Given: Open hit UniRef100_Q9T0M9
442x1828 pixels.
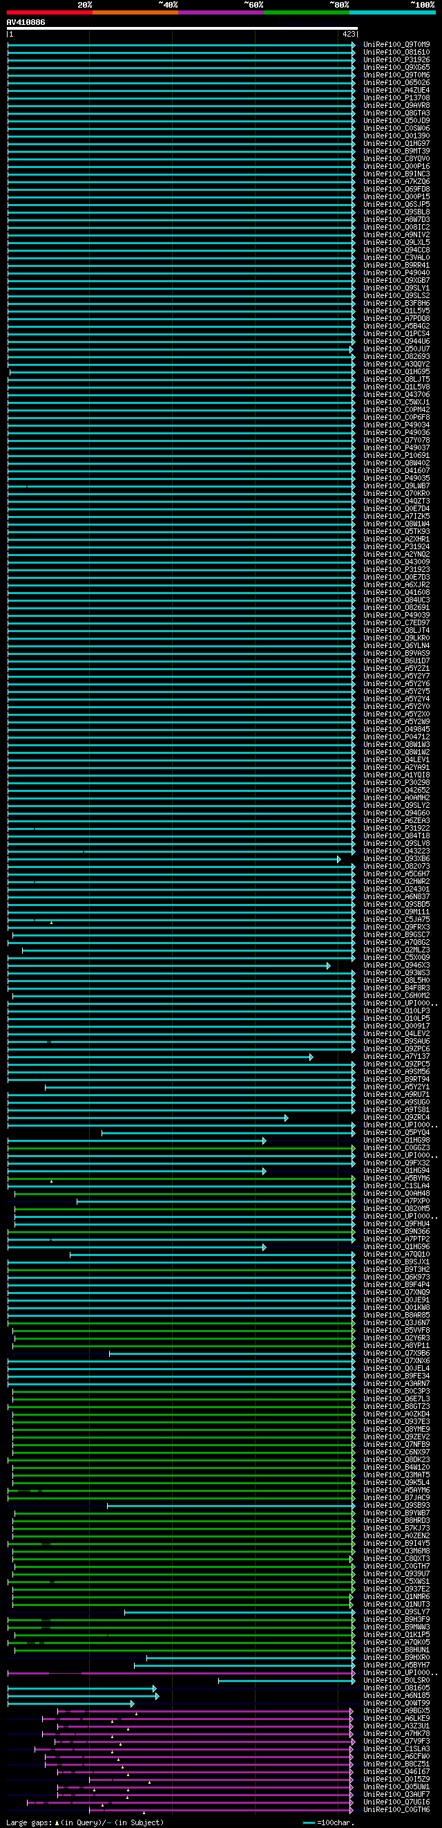Looking at the screenshot, I should click(x=396, y=45).
